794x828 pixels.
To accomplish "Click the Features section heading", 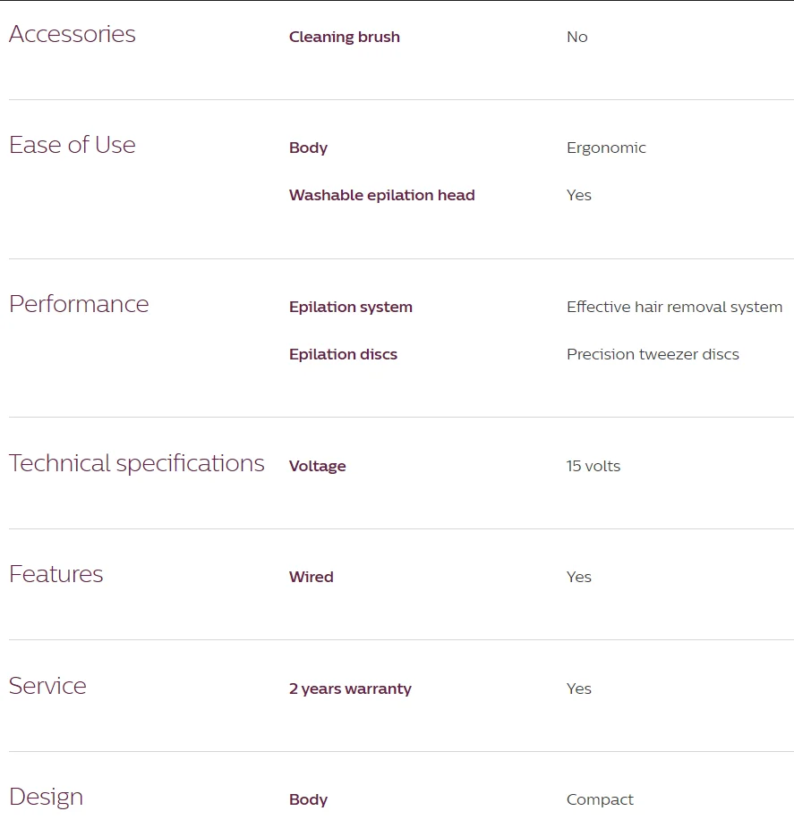I will (x=56, y=575).
